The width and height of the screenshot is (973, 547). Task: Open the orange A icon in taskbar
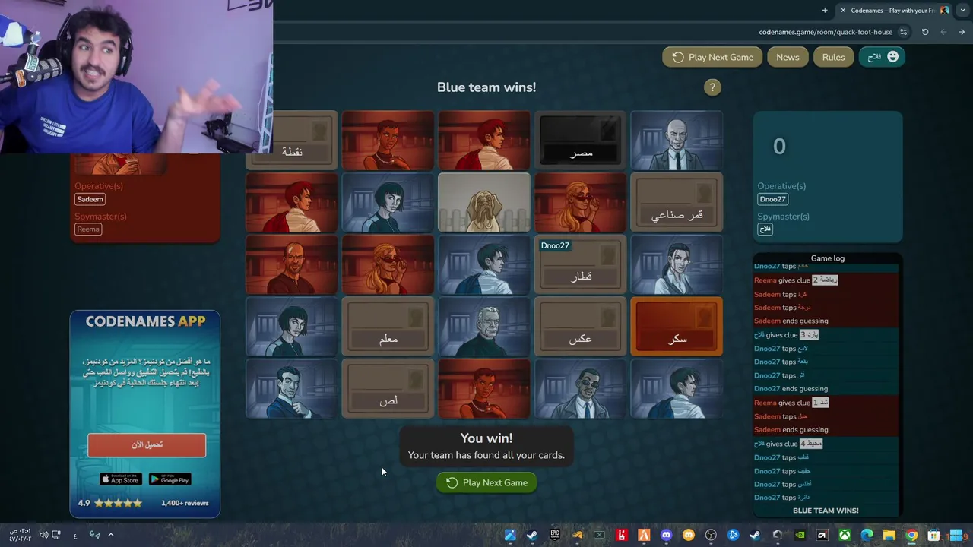click(644, 535)
